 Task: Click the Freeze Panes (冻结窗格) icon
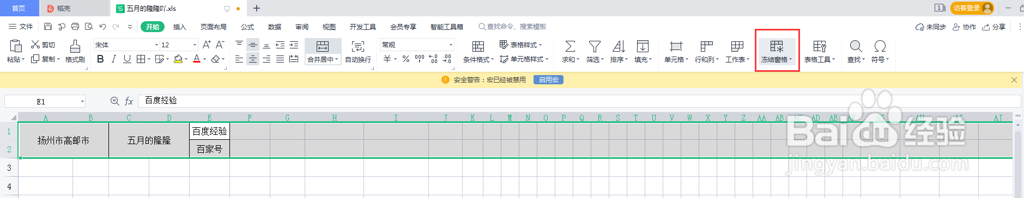pos(777,46)
